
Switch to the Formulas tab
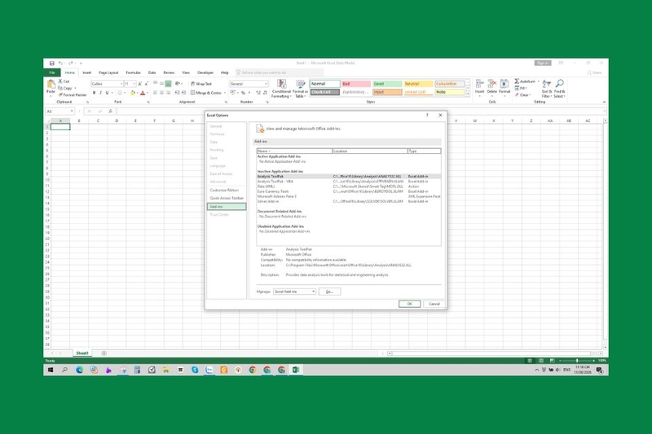[133, 72]
